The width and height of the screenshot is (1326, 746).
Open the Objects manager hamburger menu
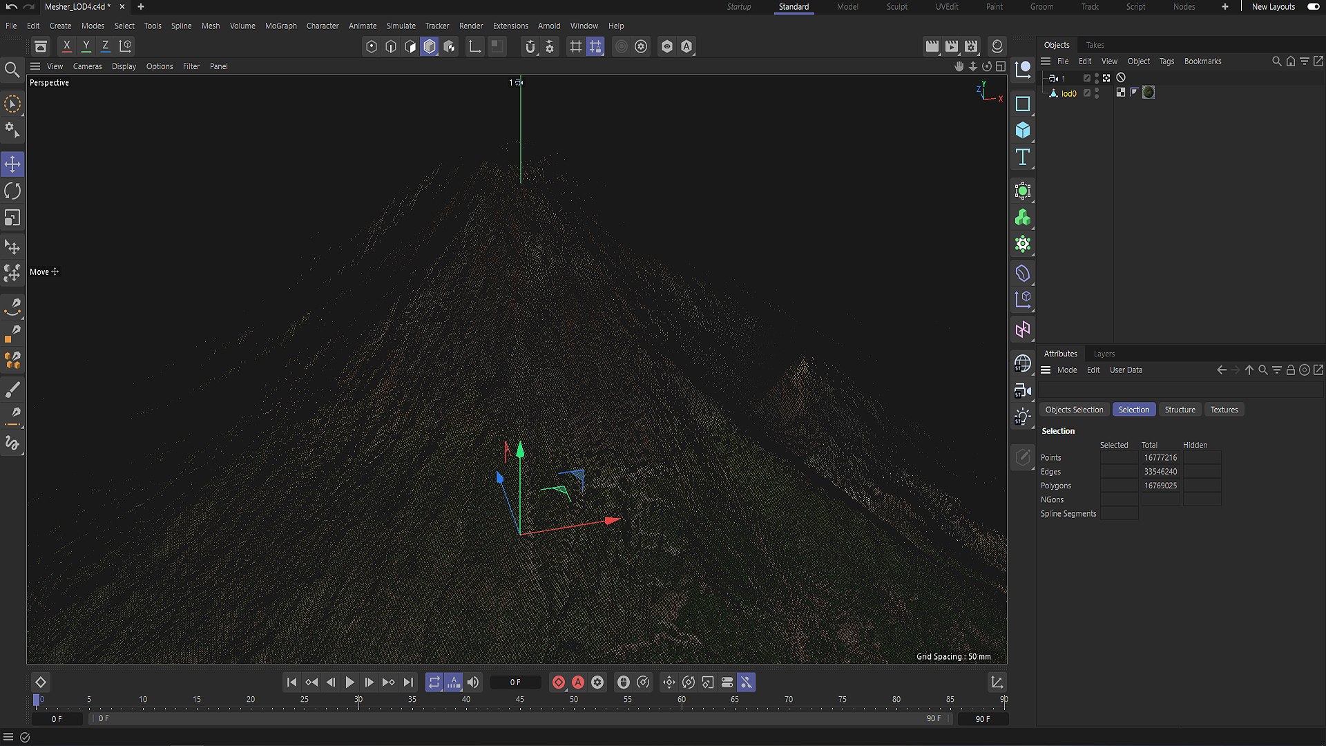pos(1046,61)
